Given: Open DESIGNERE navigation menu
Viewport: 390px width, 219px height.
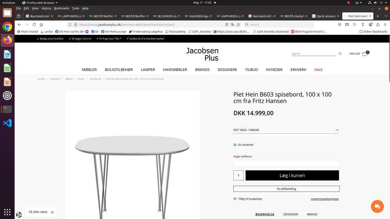Looking at the screenshot, I should [x=227, y=70].
